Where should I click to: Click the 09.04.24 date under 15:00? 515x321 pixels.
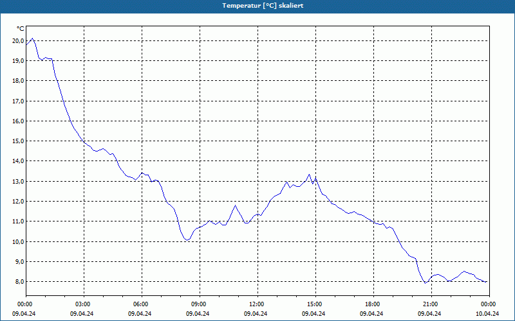tap(314, 314)
